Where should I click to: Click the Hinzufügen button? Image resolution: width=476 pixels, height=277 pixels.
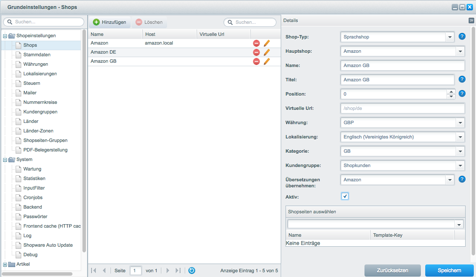click(x=109, y=22)
